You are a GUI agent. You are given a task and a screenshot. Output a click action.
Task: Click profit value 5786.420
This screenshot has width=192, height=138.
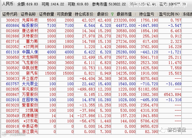click(149, 121)
